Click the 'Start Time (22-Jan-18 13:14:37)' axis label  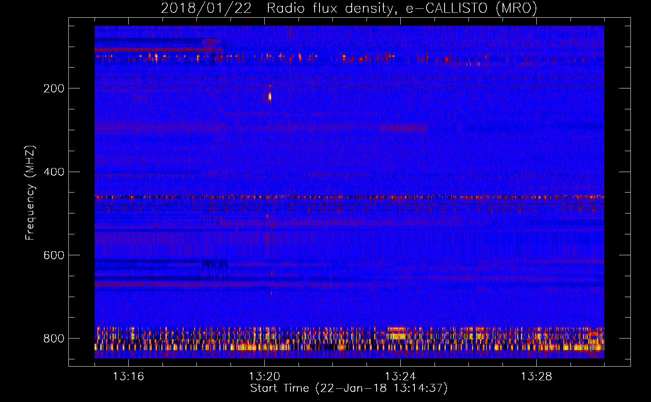[349, 388]
